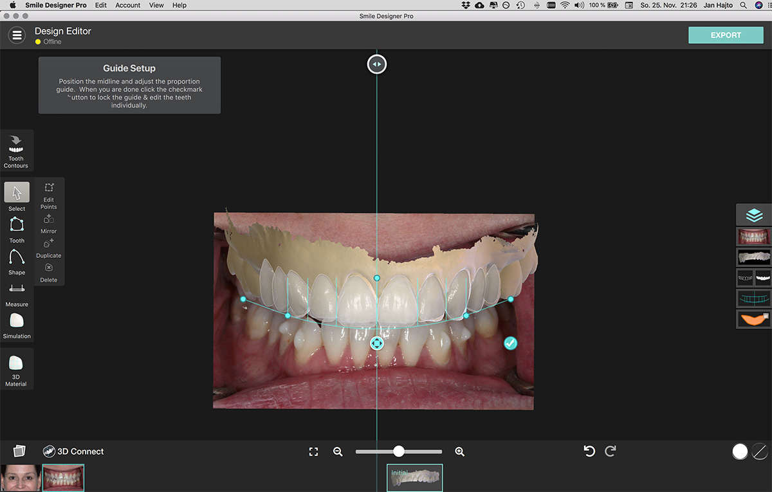Select the white background circle
772x492 pixels.
[740, 451]
